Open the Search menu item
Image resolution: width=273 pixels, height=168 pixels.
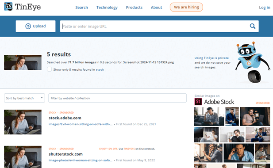coord(82,8)
